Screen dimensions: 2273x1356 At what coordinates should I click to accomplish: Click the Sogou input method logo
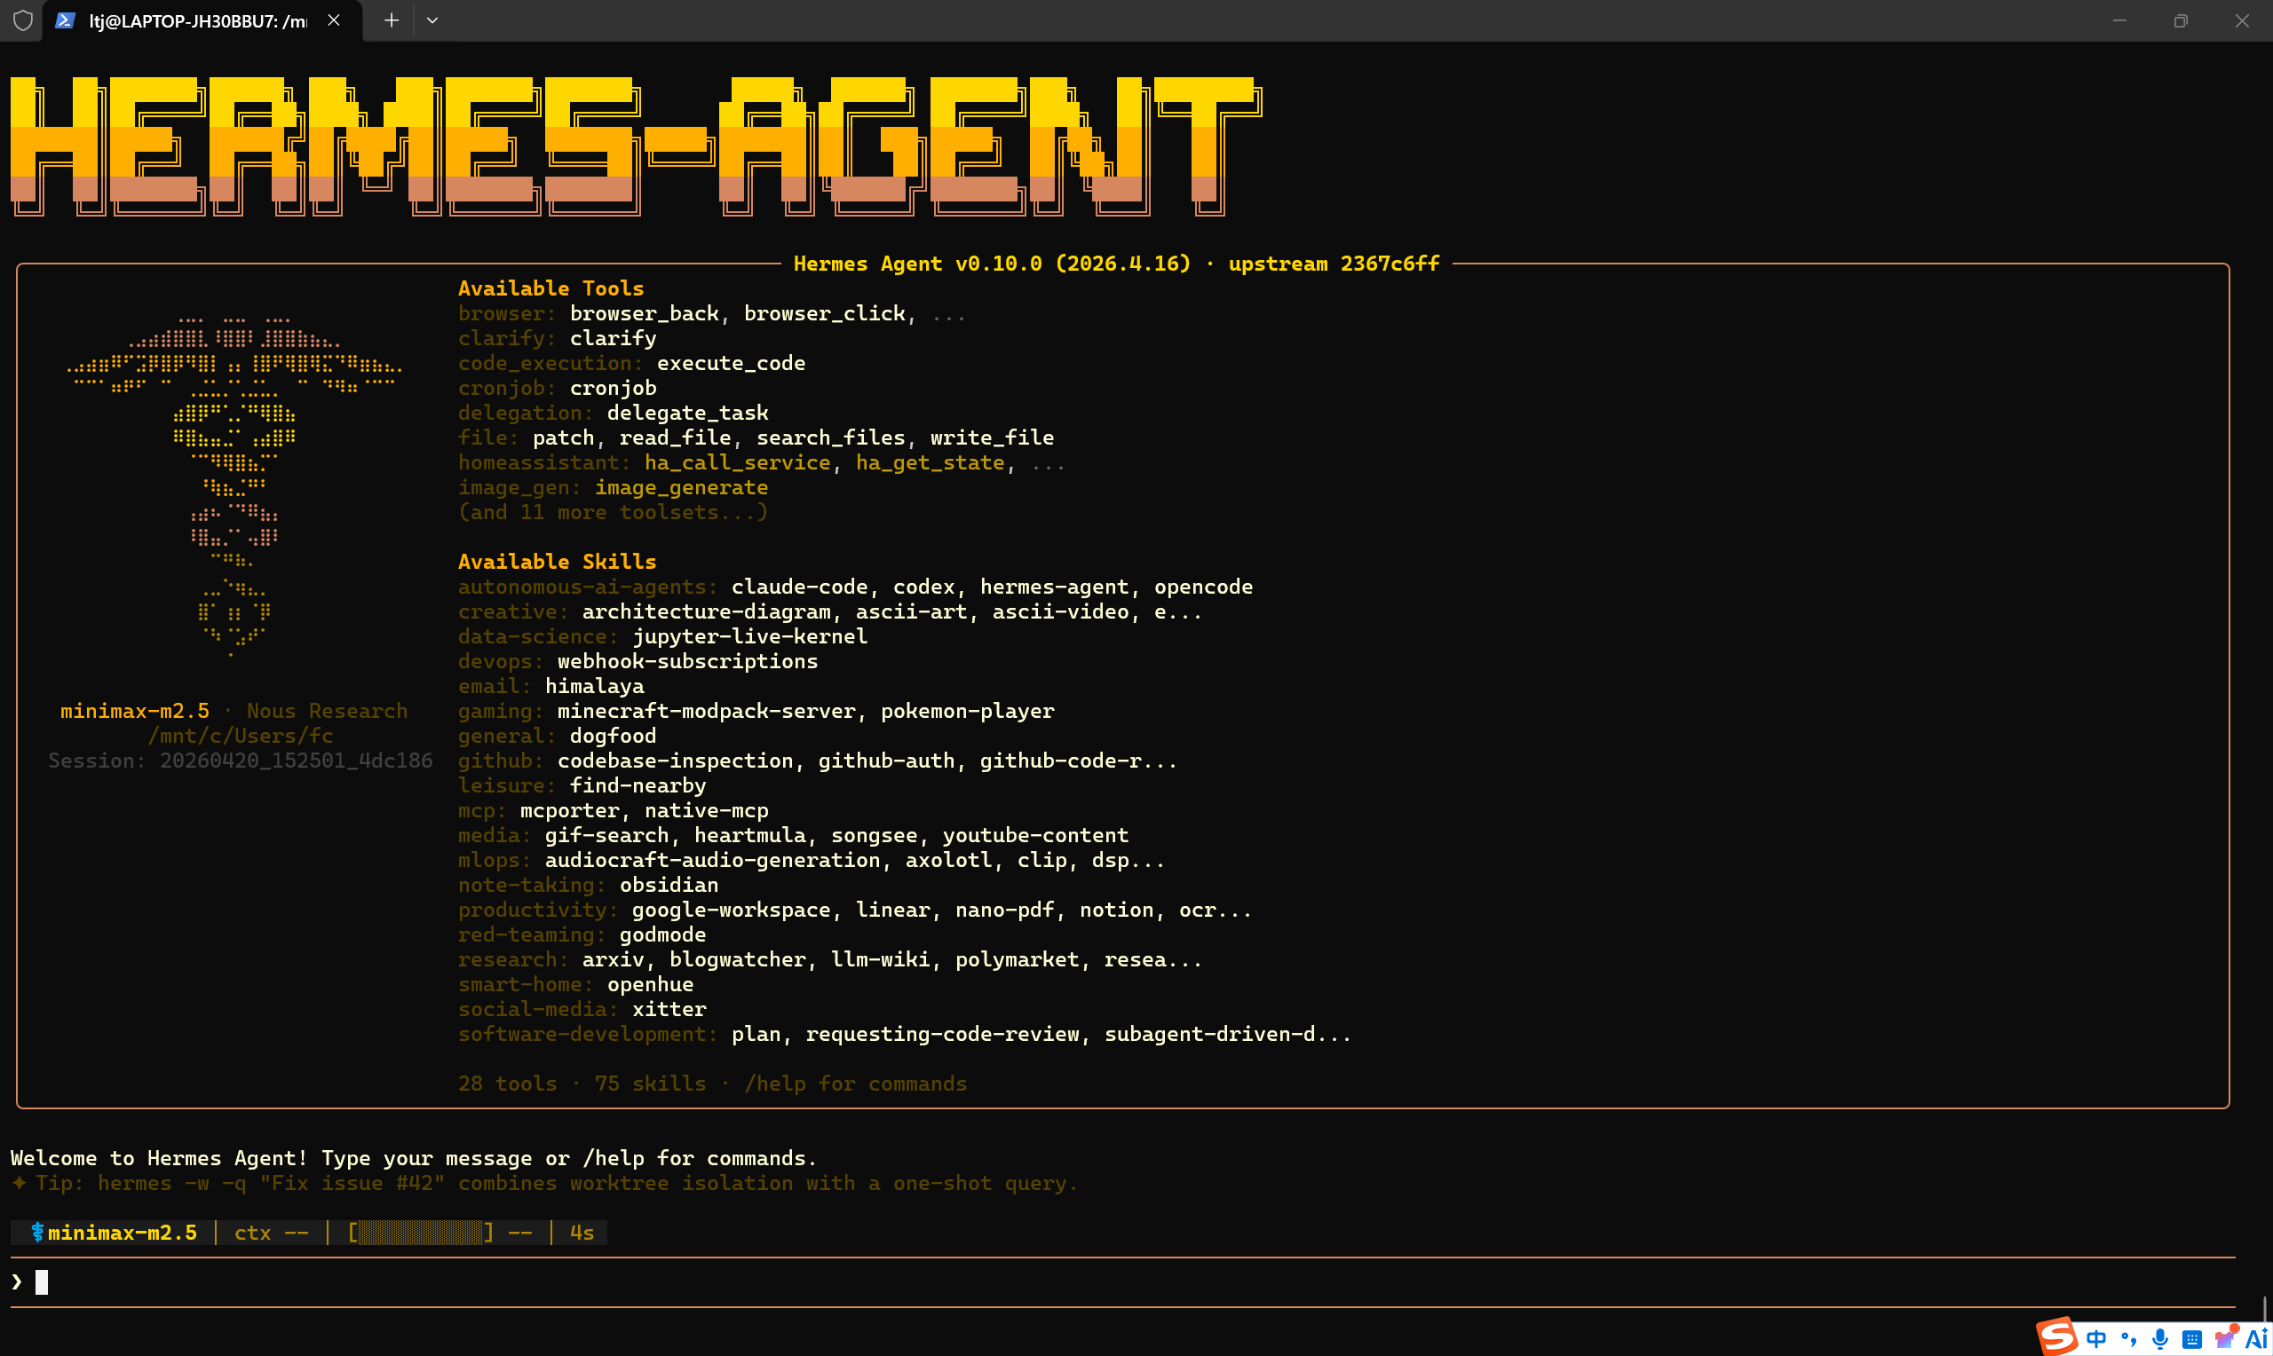2057,1337
